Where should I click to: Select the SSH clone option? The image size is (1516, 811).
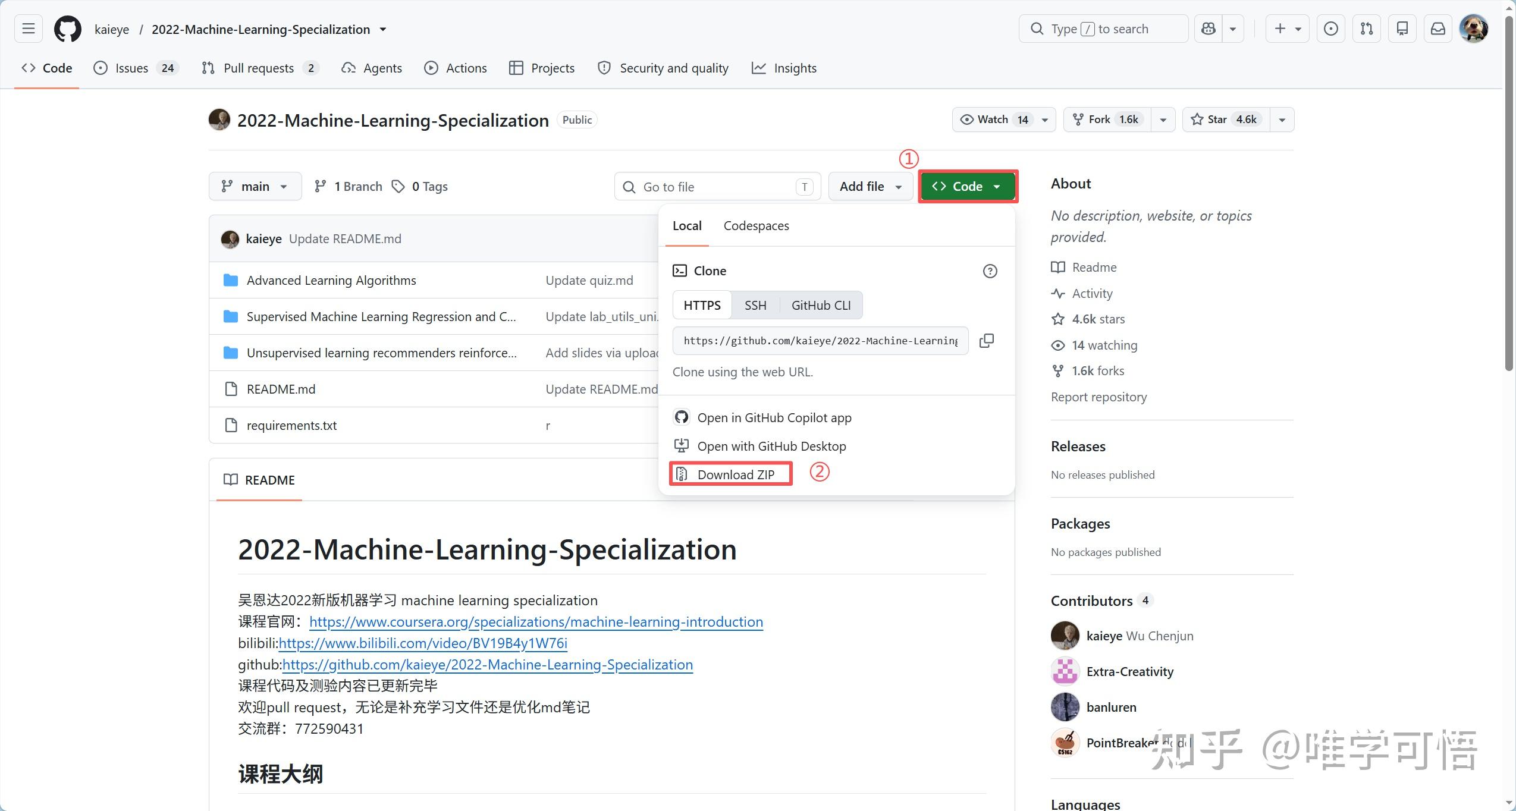pos(755,305)
